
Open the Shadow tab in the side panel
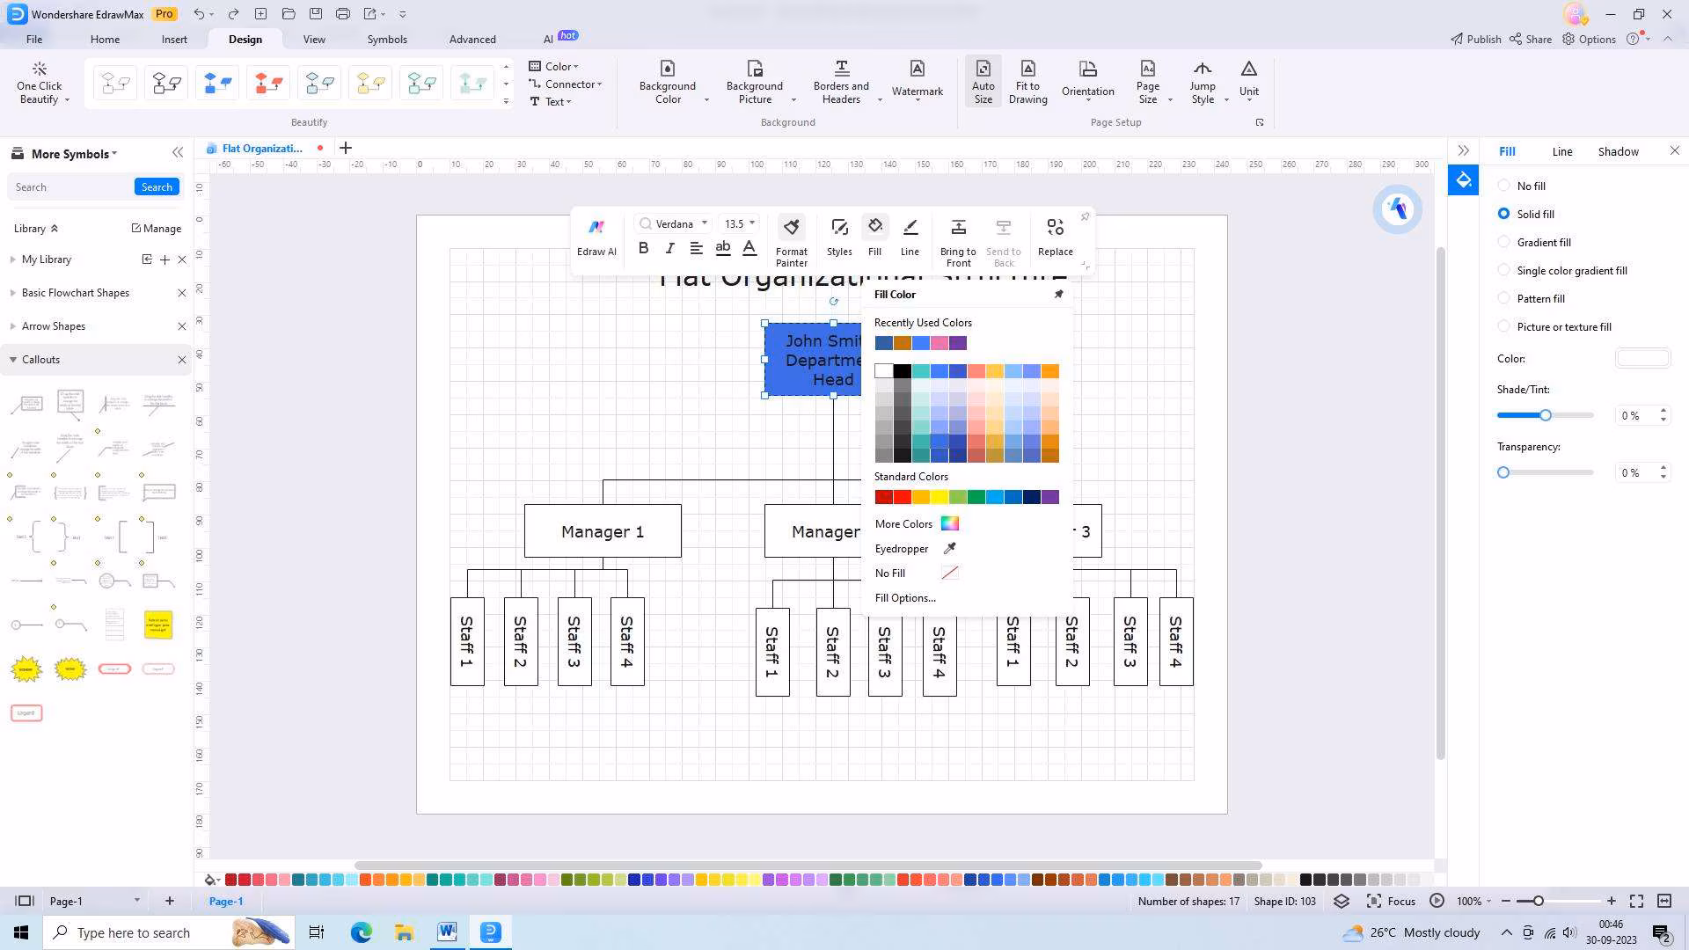click(1618, 151)
